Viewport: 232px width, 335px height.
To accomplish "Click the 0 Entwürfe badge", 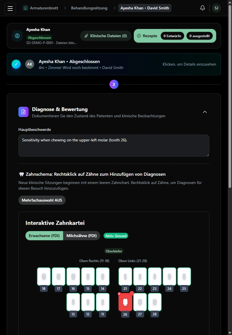I will 172,36.
